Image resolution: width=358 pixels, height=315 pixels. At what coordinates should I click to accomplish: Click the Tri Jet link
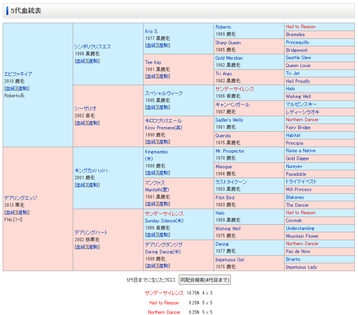[293, 73]
